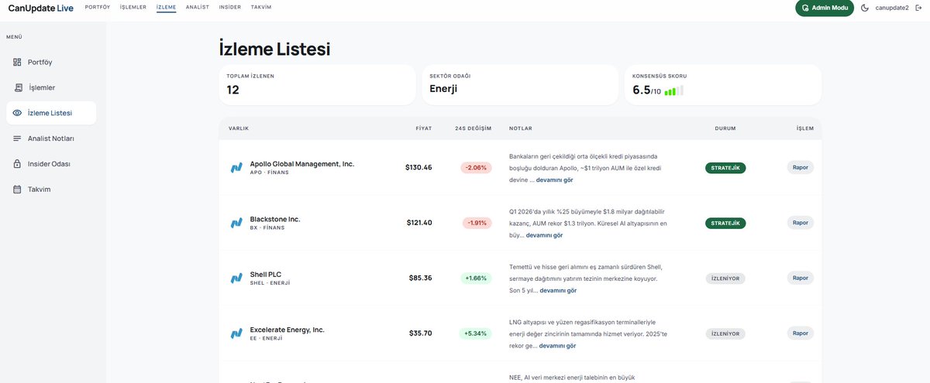Enable Admin Modu button
The height and width of the screenshot is (383, 930).
coord(825,8)
